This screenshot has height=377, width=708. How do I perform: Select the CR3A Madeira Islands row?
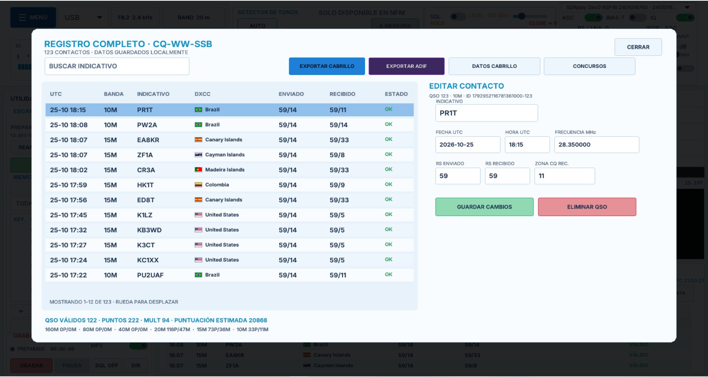pos(229,170)
